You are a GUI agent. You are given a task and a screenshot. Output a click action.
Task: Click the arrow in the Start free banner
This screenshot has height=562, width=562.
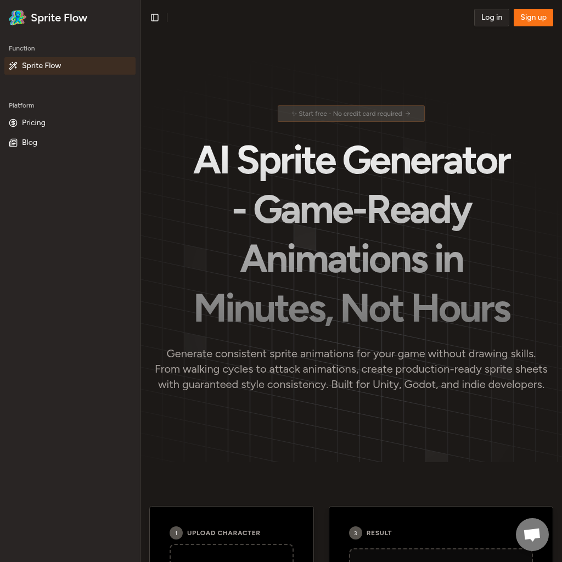tap(408, 114)
